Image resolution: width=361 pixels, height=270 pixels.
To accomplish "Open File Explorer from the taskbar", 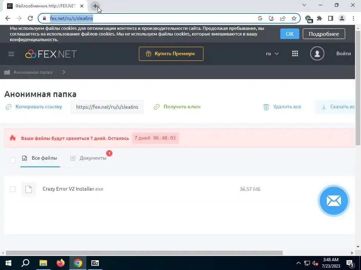I will 43,263.
